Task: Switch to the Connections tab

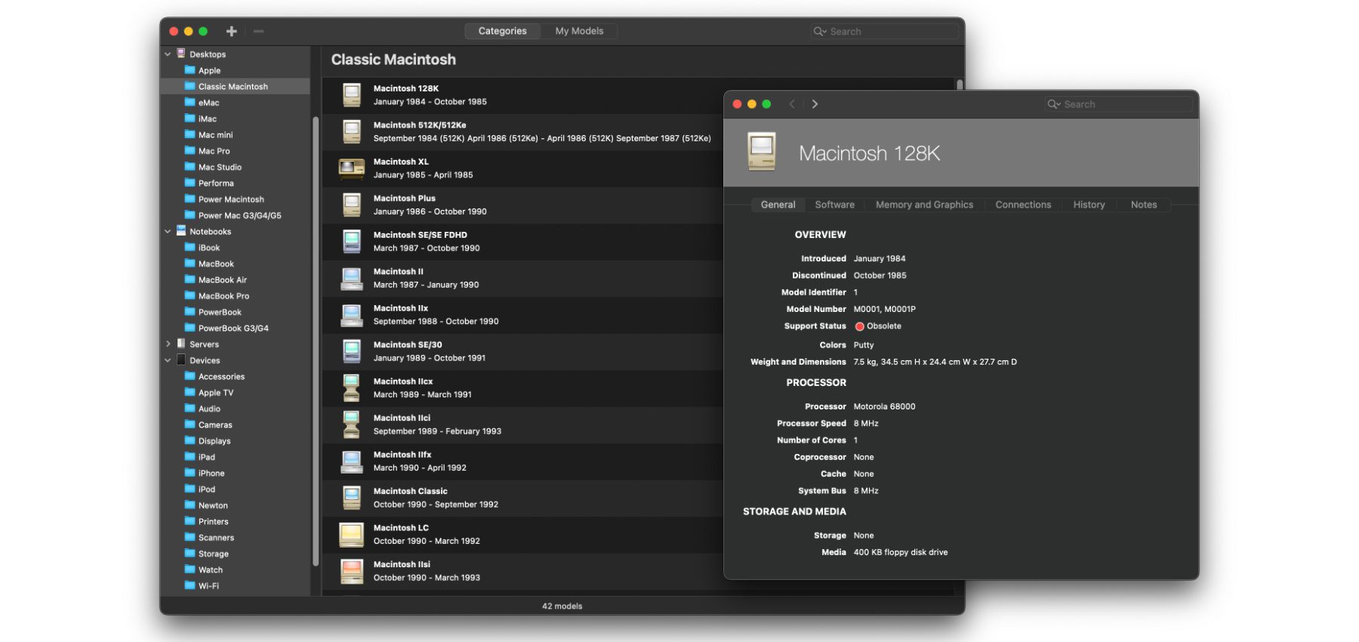Action: point(1023,205)
